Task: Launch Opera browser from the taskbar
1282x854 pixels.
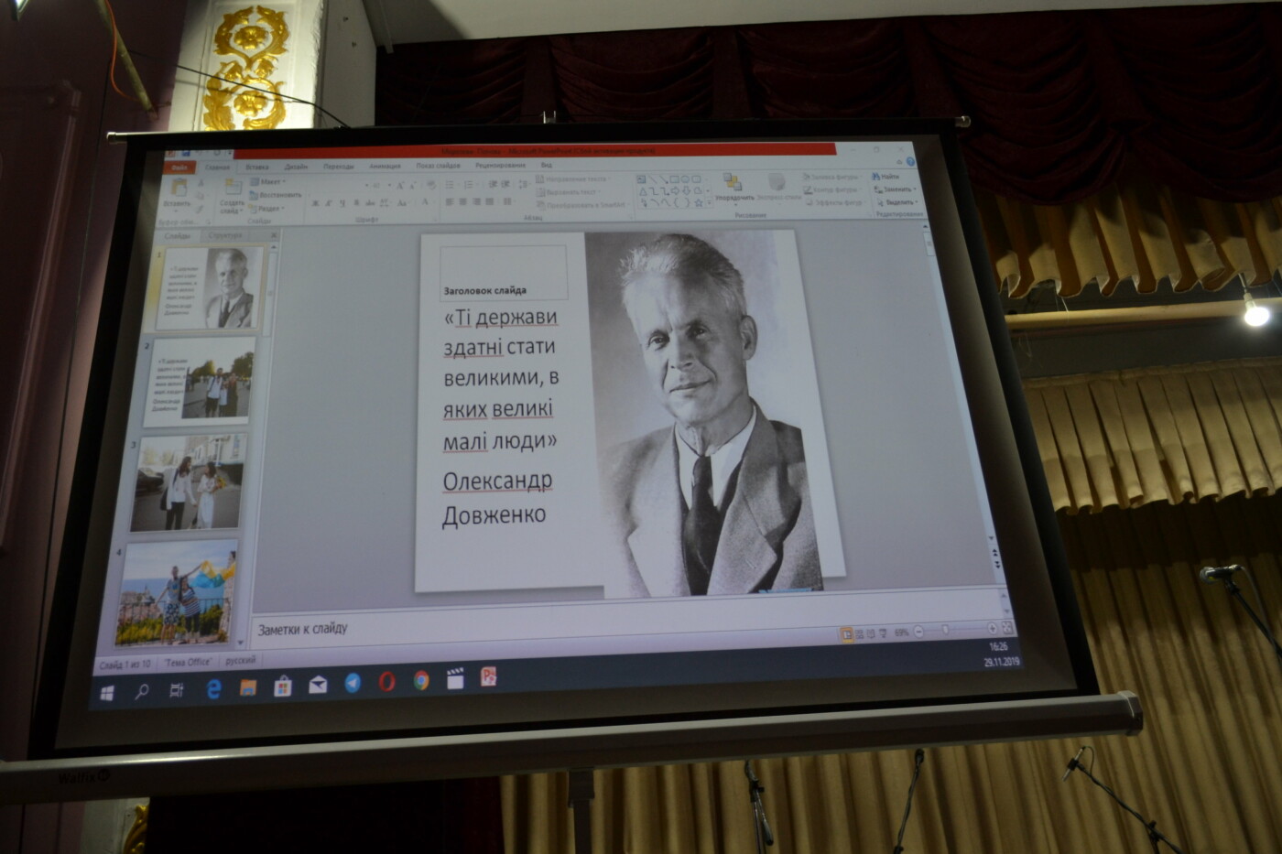Action: [387, 682]
